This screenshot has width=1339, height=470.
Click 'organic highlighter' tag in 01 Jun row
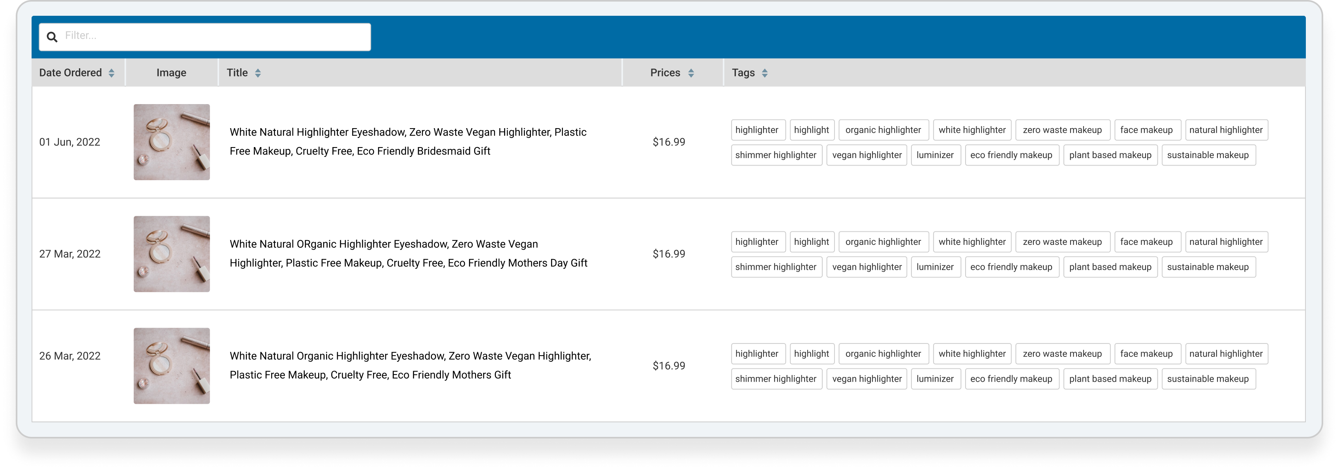(x=883, y=130)
